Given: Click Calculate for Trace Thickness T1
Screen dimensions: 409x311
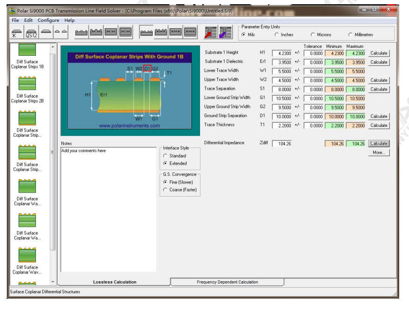Looking at the screenshot, I should (x=379, y=126).
